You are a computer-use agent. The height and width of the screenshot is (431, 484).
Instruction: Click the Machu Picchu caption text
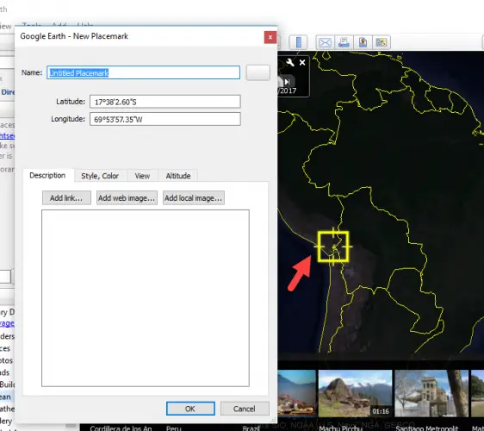tap(340, 428)
